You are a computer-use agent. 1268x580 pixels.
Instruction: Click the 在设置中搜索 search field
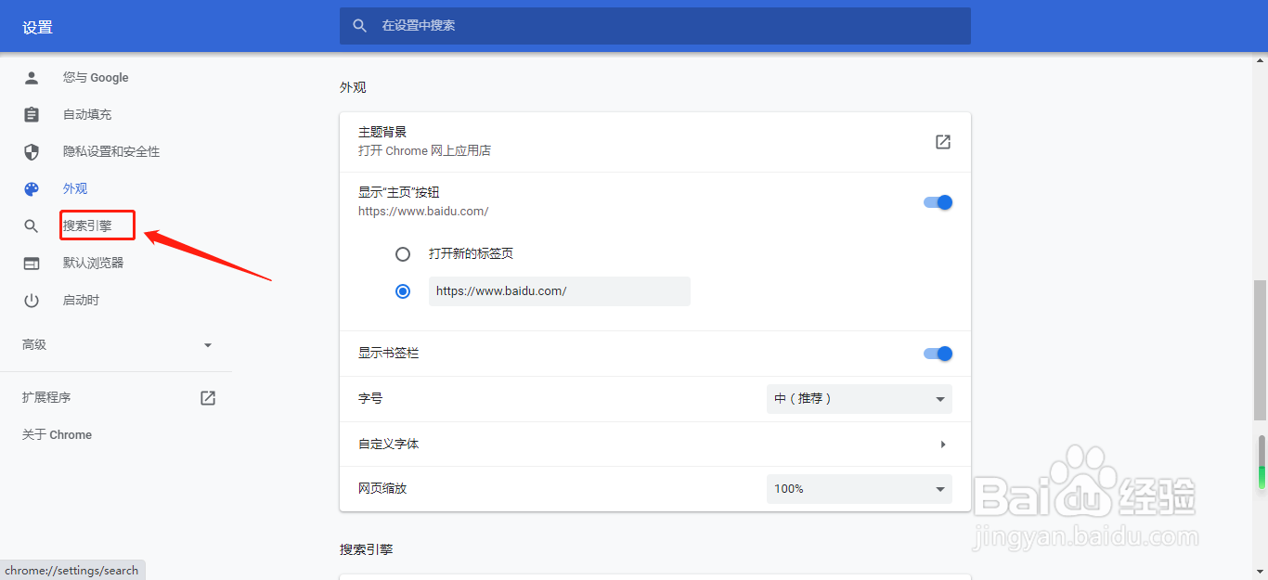coord(654,26)
